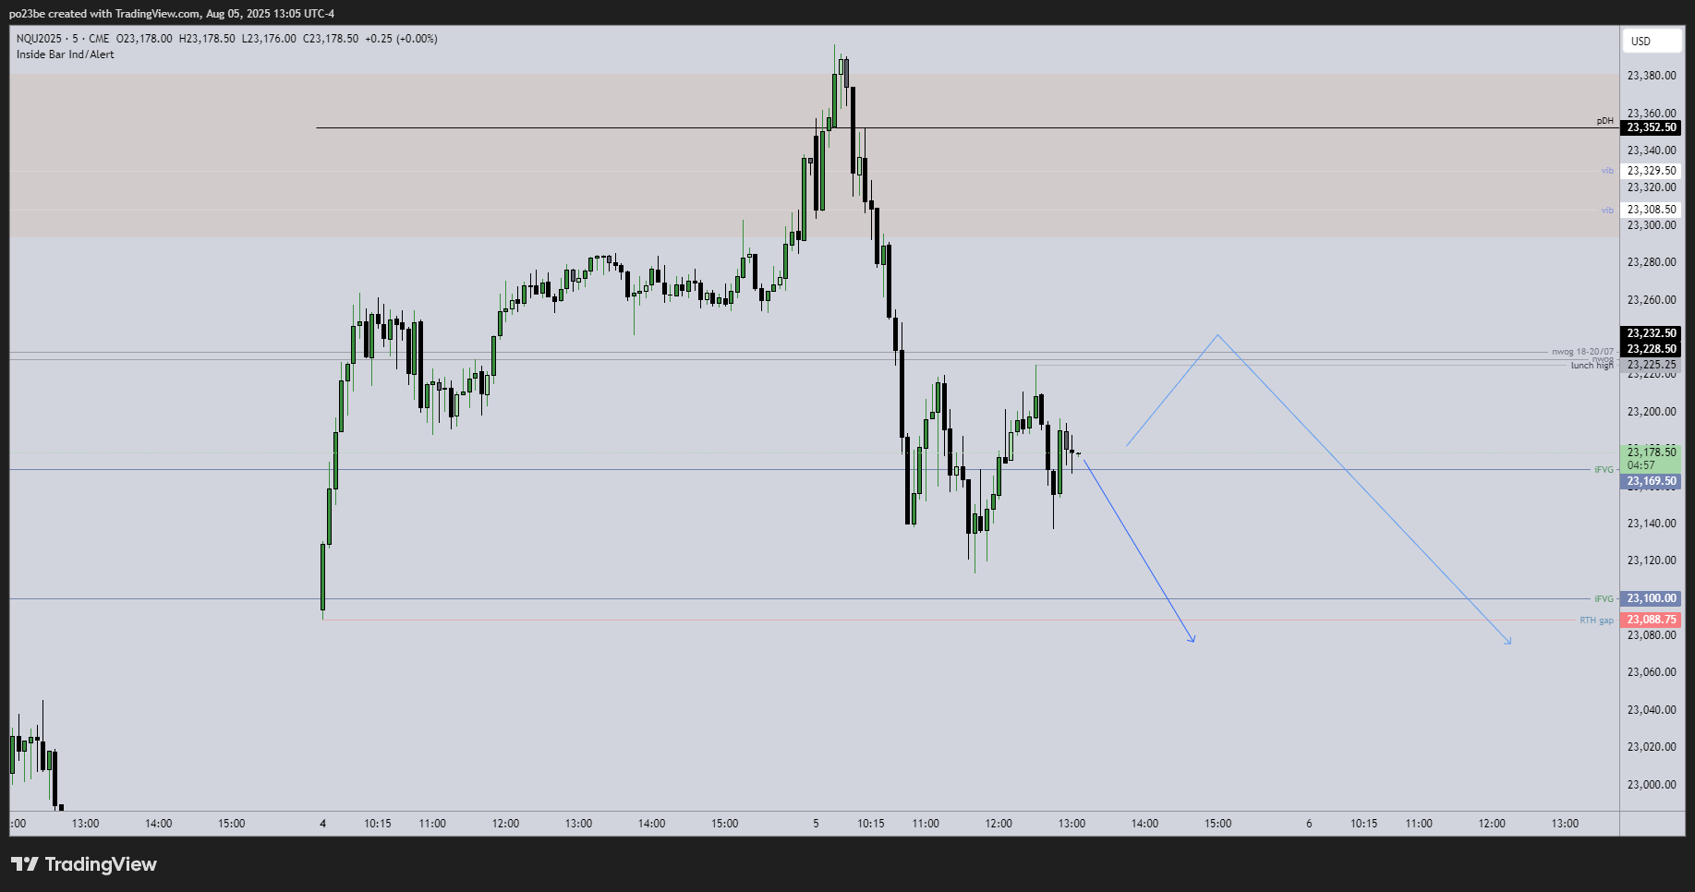This screenshot has width=1695, height=892.
Task: Click the NQU2025 symbol name in legend
Action: point(39,38)
